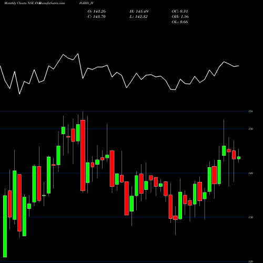Screen dimensions: 263x263
Task: Select the last green candlestick on the chart
Action: (239, 158)
